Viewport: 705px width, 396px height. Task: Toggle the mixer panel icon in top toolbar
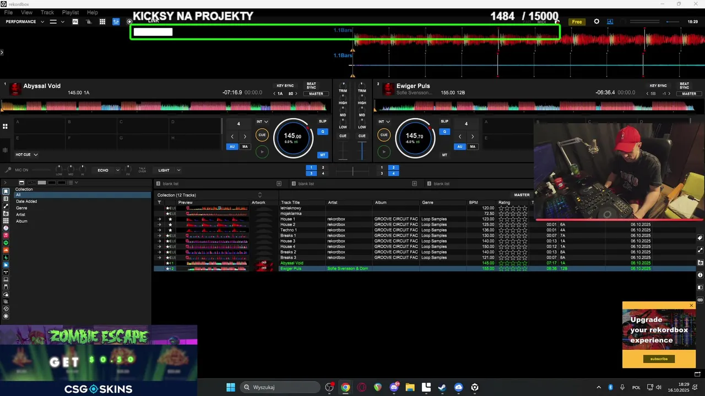pyautogui.click(x=116, y=21)
